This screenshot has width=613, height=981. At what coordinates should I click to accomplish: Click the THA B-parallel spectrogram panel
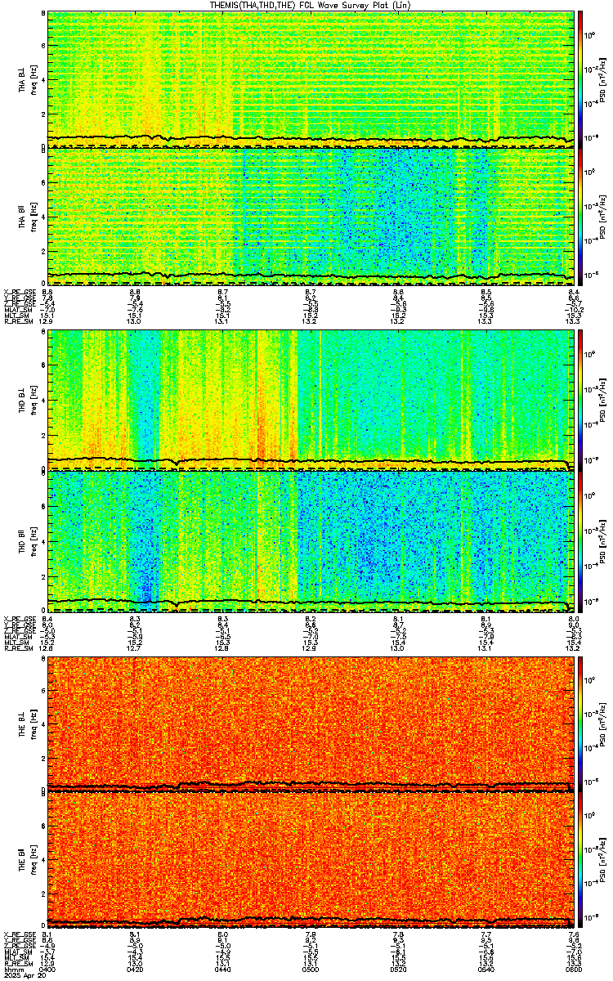(x=310, y=217)
